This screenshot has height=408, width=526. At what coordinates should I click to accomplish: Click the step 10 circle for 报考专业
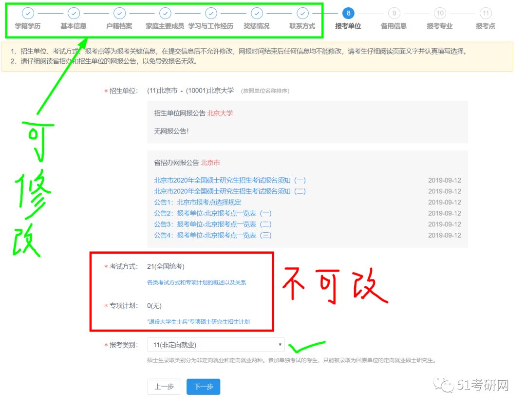click(x=440, y=14)
